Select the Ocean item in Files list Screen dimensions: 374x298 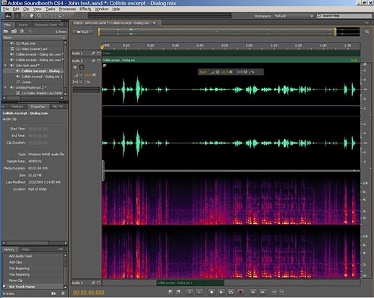(27, 82)
